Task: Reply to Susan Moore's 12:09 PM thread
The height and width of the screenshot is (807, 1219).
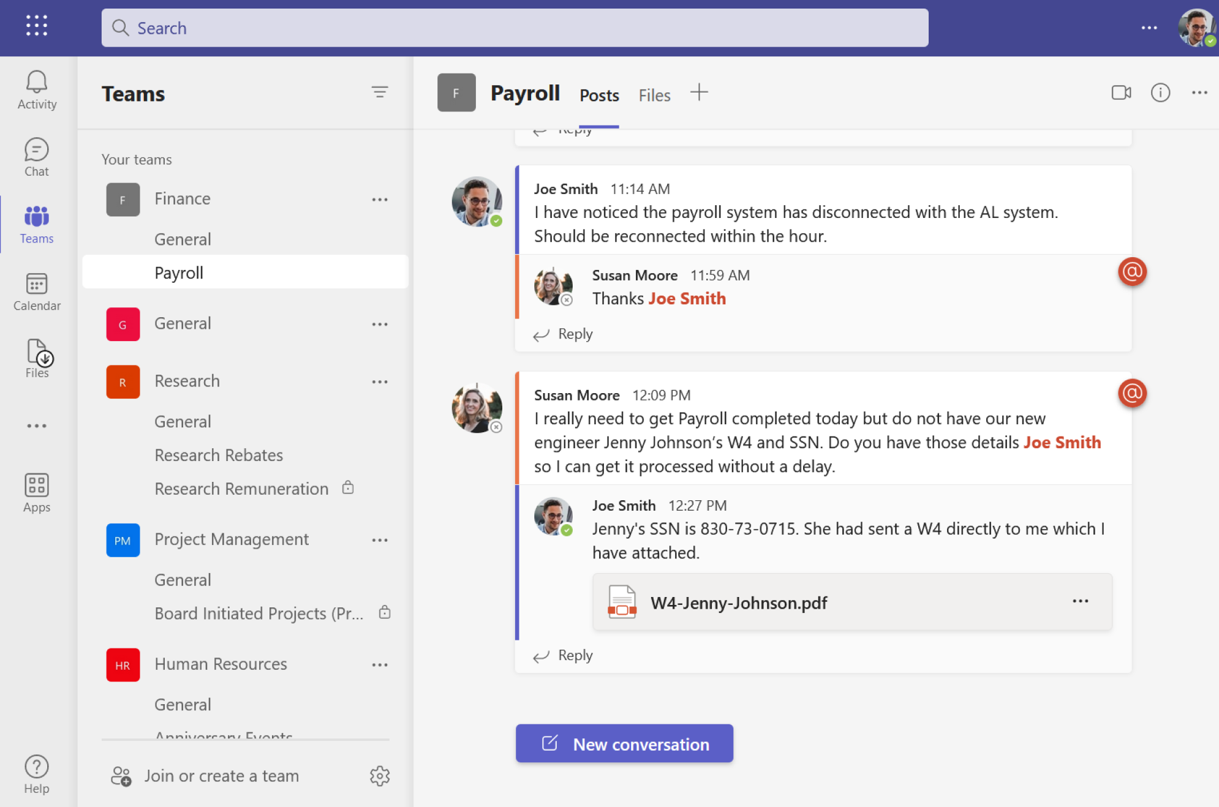Action: [x=564, y=656]
